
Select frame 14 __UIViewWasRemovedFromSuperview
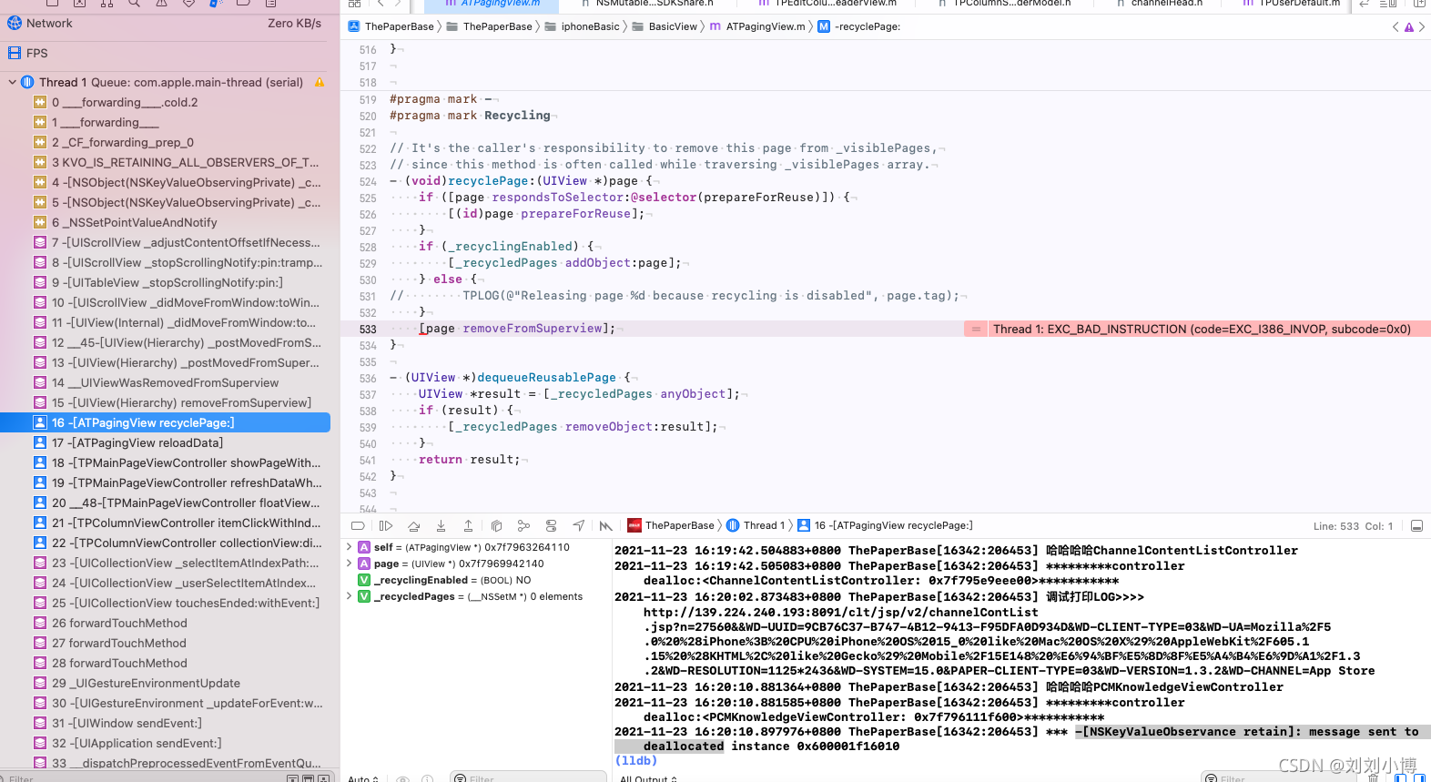tap(165, 382)
